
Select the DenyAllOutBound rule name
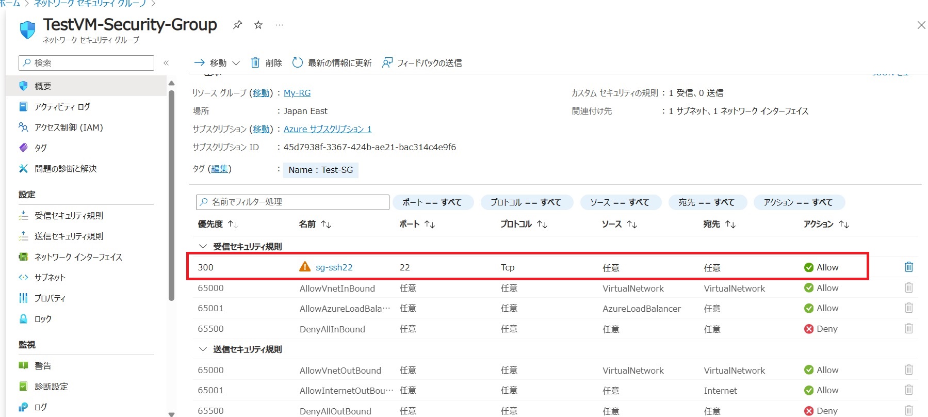(335, 411)
